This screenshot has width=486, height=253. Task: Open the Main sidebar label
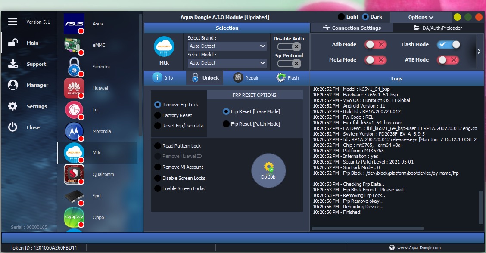point(33,43)
